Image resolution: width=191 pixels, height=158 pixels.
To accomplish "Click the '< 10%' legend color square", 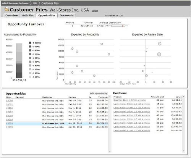I will pos(30,77).
